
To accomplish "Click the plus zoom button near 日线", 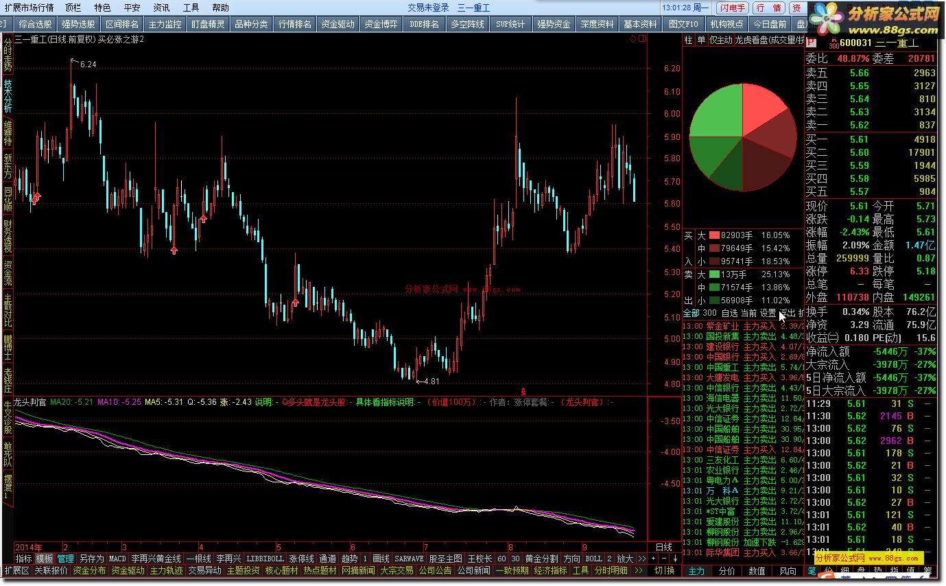I will point(653,559).
